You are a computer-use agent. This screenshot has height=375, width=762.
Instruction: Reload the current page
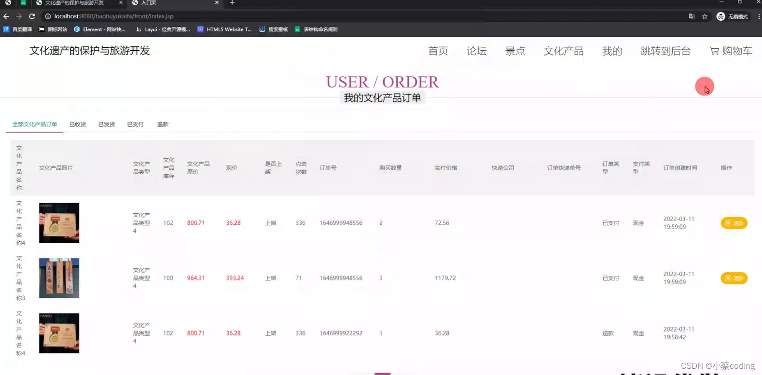pyautogui.click(x=32, y=16)
